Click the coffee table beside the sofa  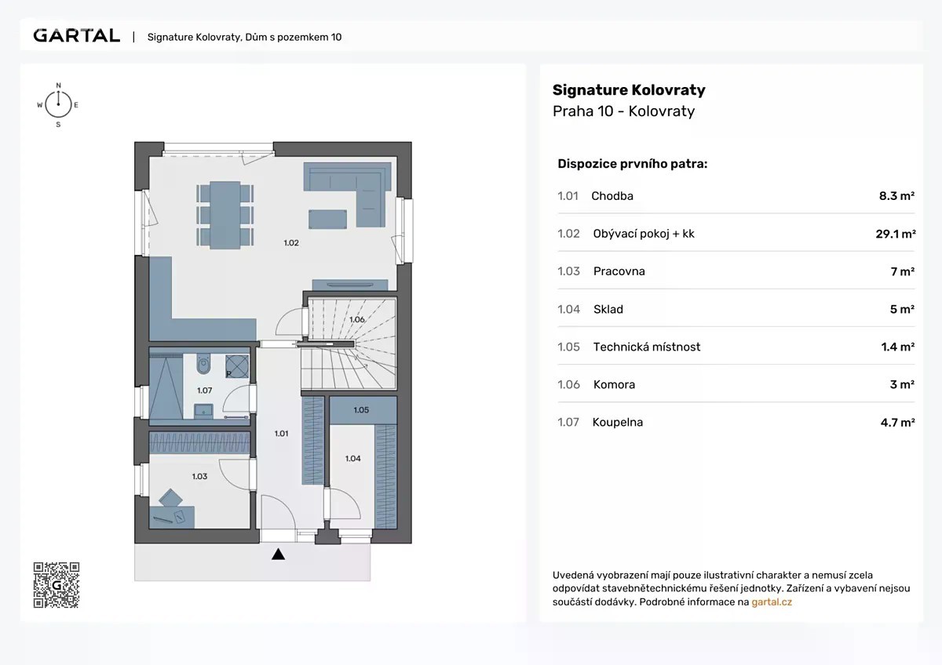327,216
